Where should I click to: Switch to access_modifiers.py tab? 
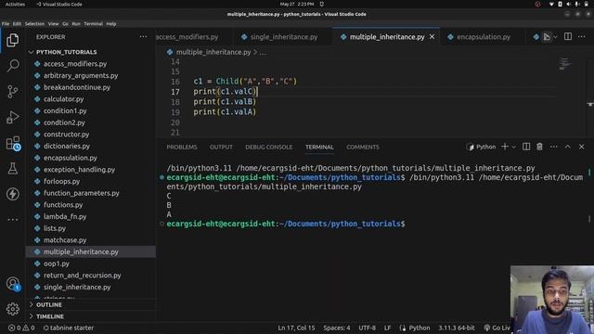tap(187, 37)
